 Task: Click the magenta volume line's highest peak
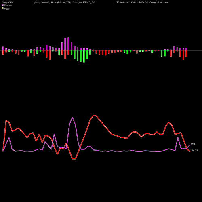(72, 118)
